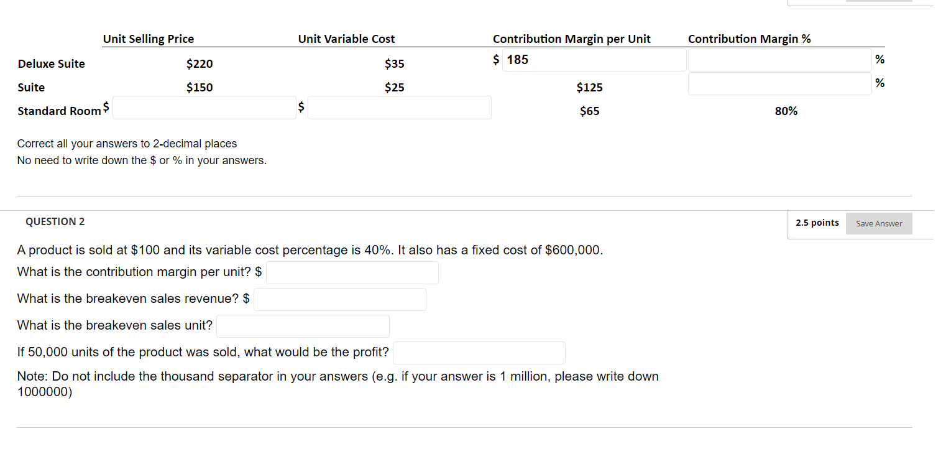The width and height of the screenshot is (946, 449).
Task: Click the profit answer box for 50,000 units
Action: coord(479,353)
